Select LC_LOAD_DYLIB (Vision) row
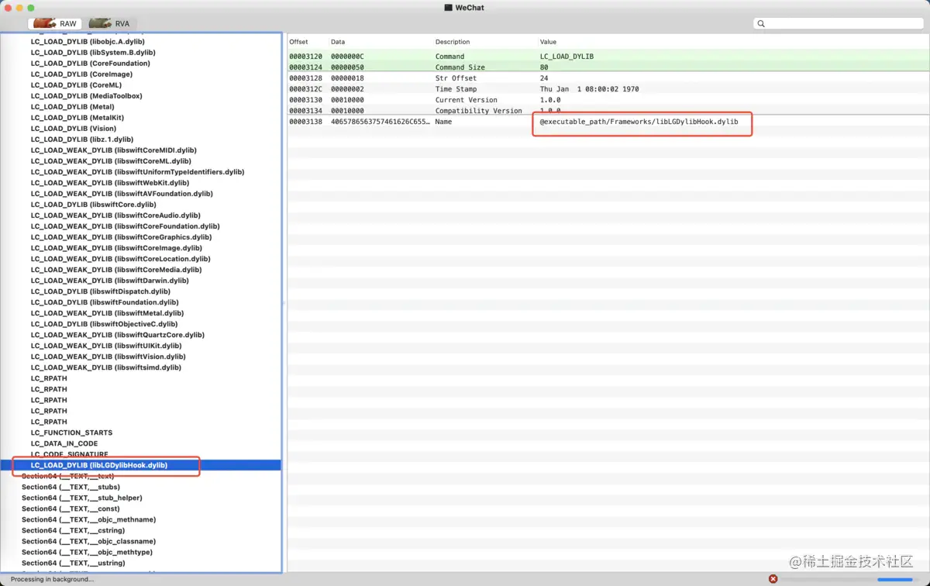 [74, 129]
